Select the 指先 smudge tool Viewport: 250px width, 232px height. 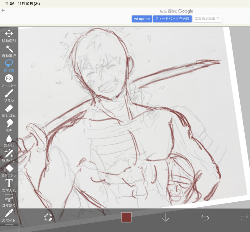point(9,126)
